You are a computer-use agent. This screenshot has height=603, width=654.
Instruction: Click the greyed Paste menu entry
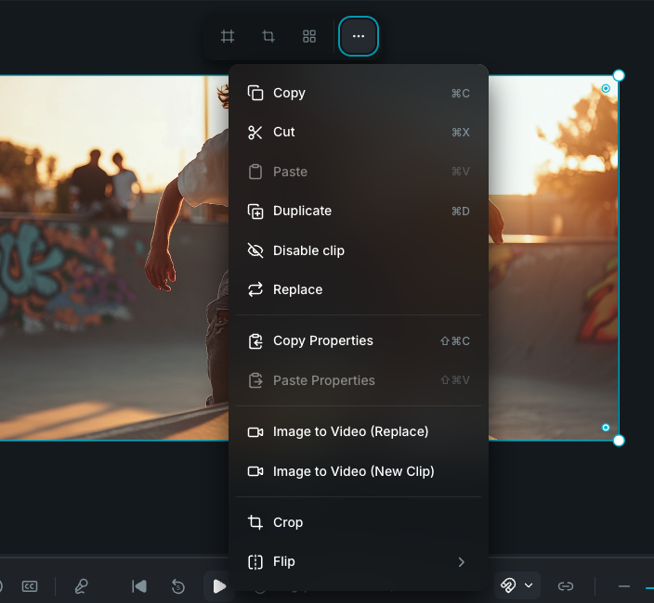tap(359, 172)
